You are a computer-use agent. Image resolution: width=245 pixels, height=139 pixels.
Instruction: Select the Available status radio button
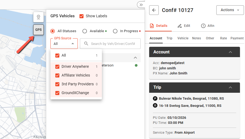pyautogui.click(x=85, y=31)
